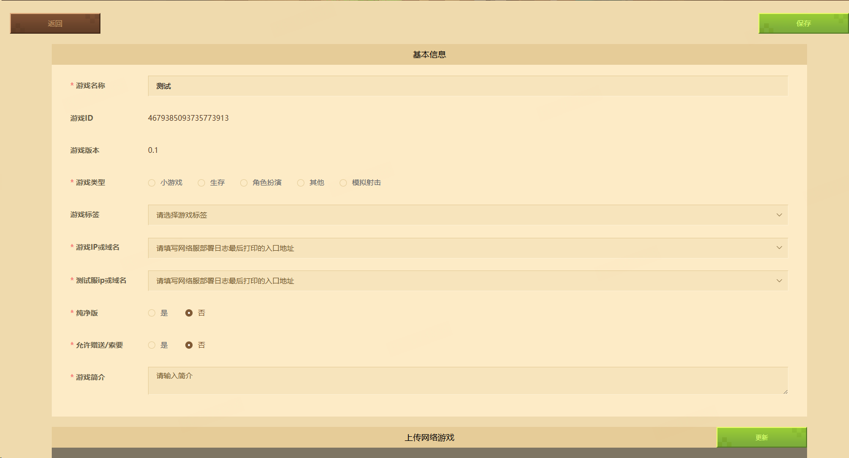849x458 pixels.
Task: Focus the 游戏简介 description text area
Action: click(x=467, y=381)
